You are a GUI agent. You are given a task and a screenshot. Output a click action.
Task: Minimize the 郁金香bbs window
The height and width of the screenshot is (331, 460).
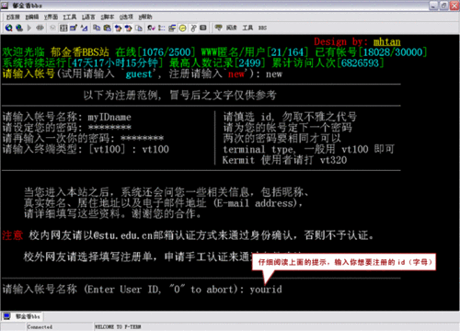(433, 6)
